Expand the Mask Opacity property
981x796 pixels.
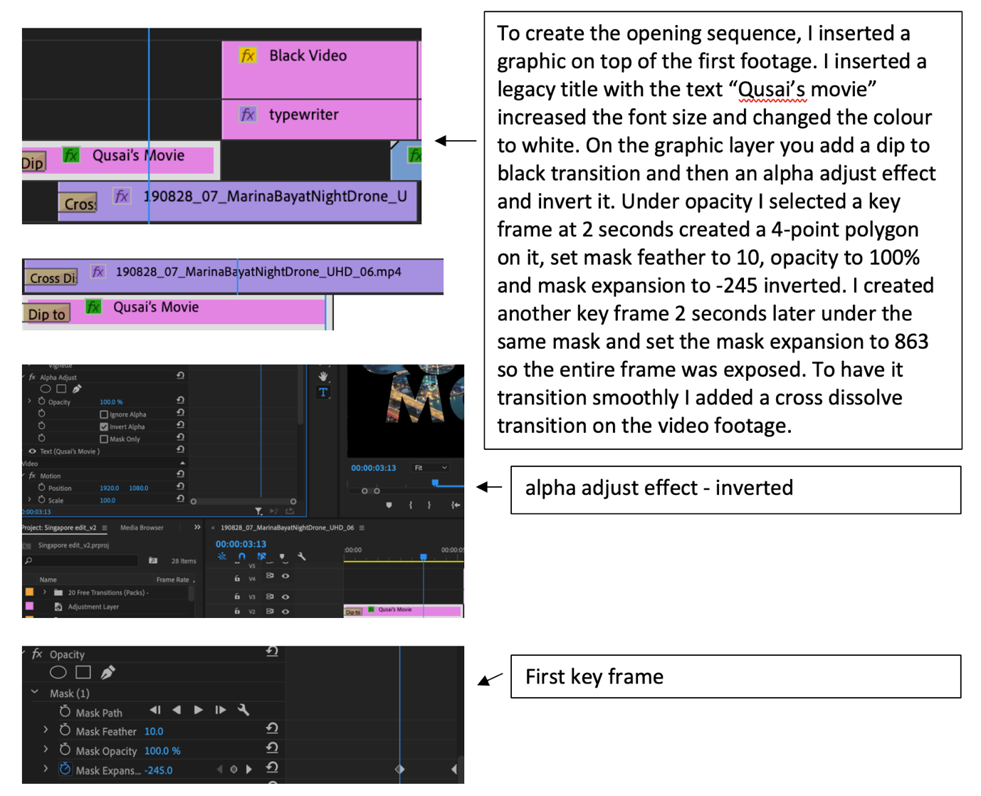coord(46,749)
